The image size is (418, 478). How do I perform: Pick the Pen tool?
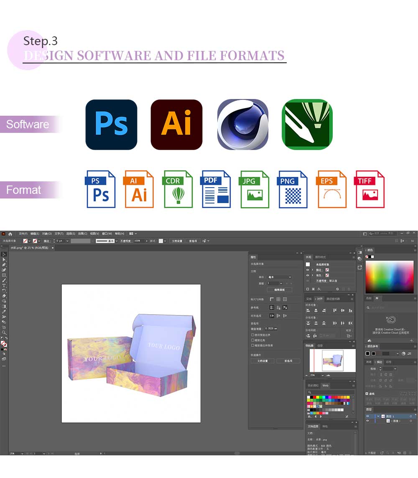coord(4,264)
